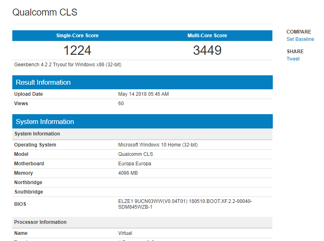Select the Microsoft Windows 10 Home value
The height and width of the screenshot is (241, 324).
click(158, 145)
